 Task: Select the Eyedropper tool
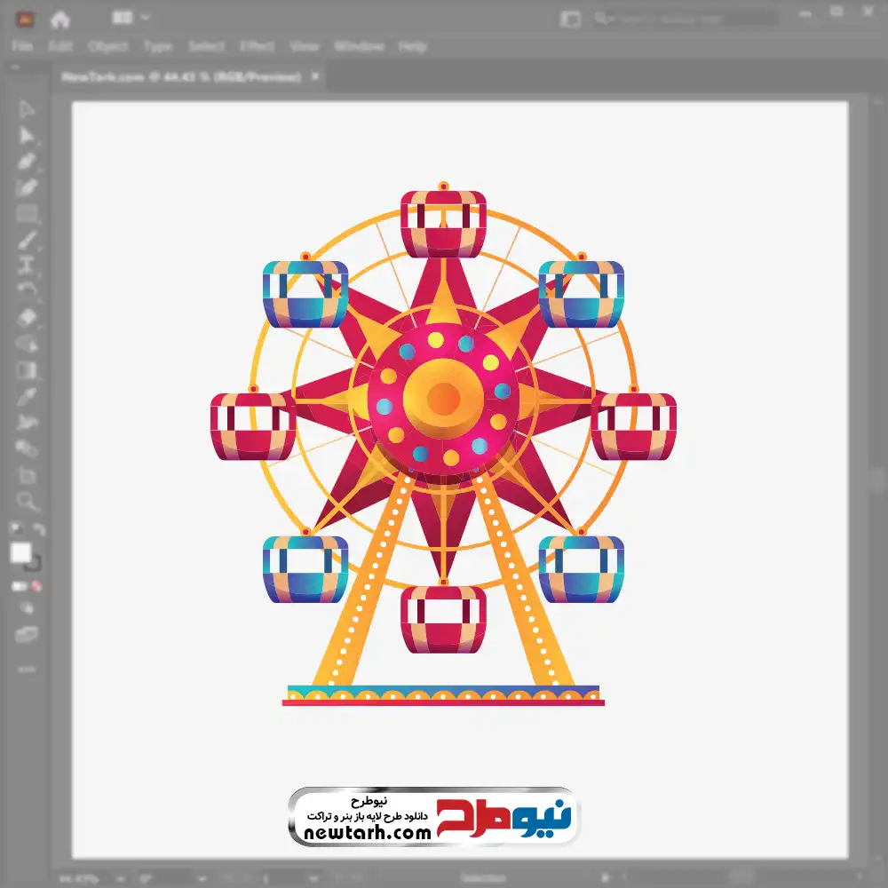27,395
